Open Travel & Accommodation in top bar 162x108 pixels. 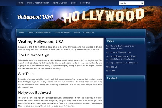(38, 3)
